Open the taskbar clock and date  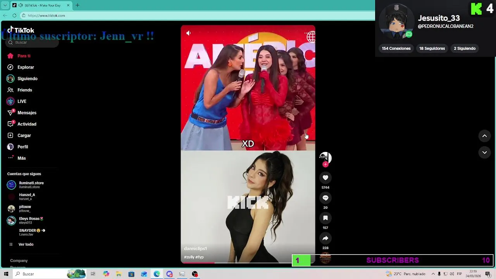473,274
